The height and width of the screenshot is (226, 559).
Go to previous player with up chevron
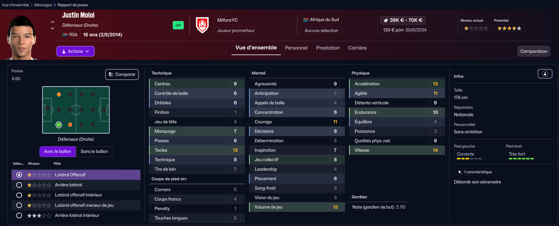click(x=53, y=22)
